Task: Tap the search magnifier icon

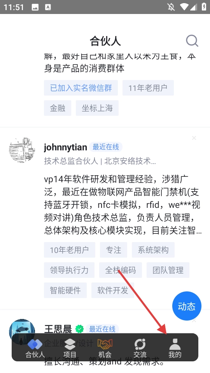Action: (192, 41)
